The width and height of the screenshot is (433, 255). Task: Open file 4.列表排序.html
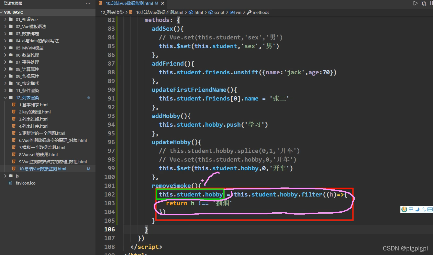click(x=48, y=126)
